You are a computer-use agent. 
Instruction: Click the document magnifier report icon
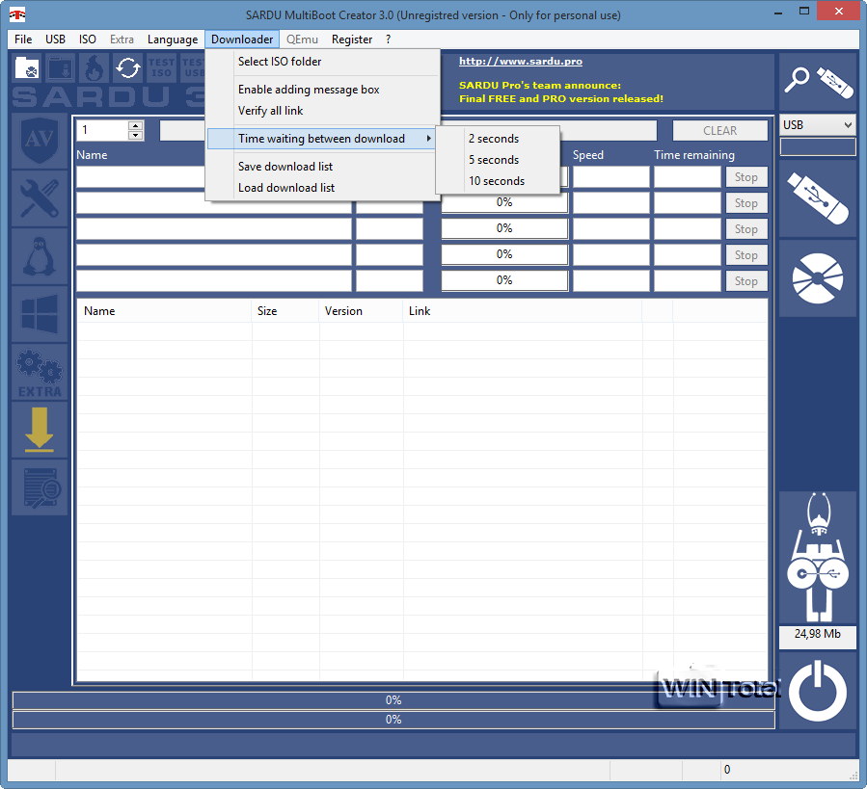[40, 487]
